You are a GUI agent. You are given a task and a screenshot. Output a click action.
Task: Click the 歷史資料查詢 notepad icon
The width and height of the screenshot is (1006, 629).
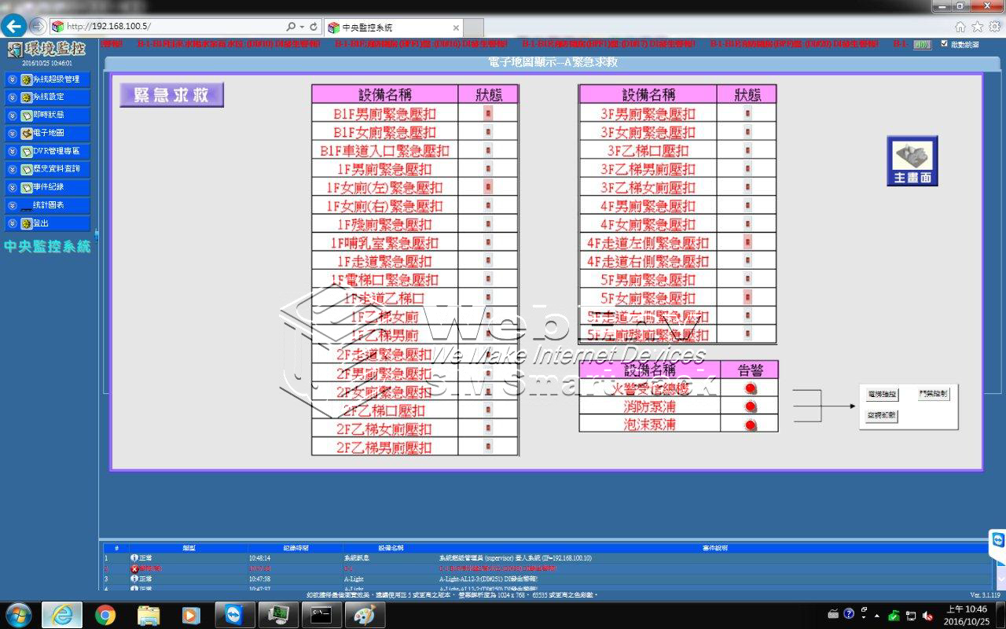click(26, 170)
